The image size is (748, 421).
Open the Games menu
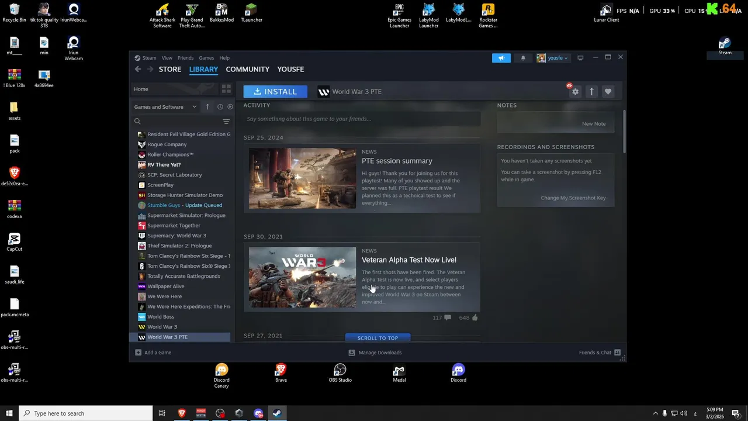tap(206, 58)
